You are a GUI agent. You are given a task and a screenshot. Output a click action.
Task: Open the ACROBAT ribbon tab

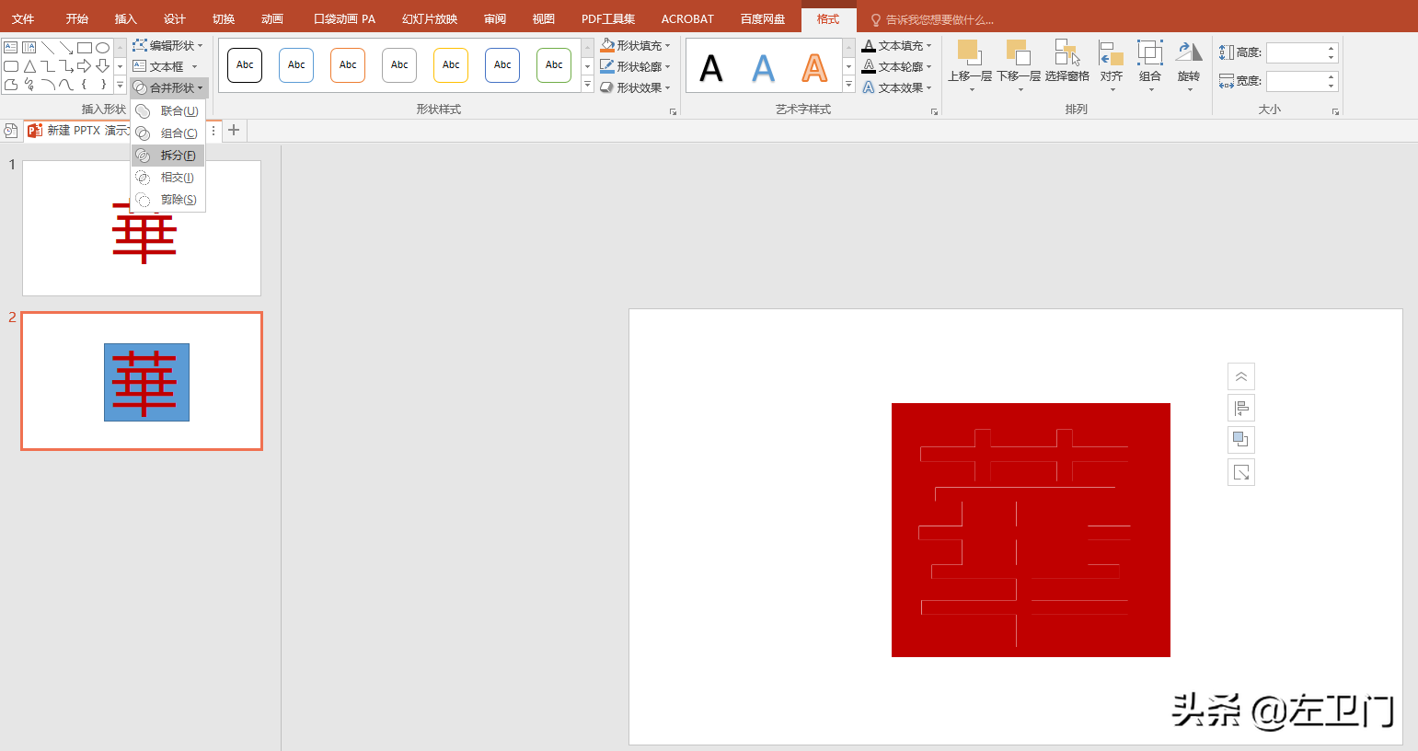point(687,18)
